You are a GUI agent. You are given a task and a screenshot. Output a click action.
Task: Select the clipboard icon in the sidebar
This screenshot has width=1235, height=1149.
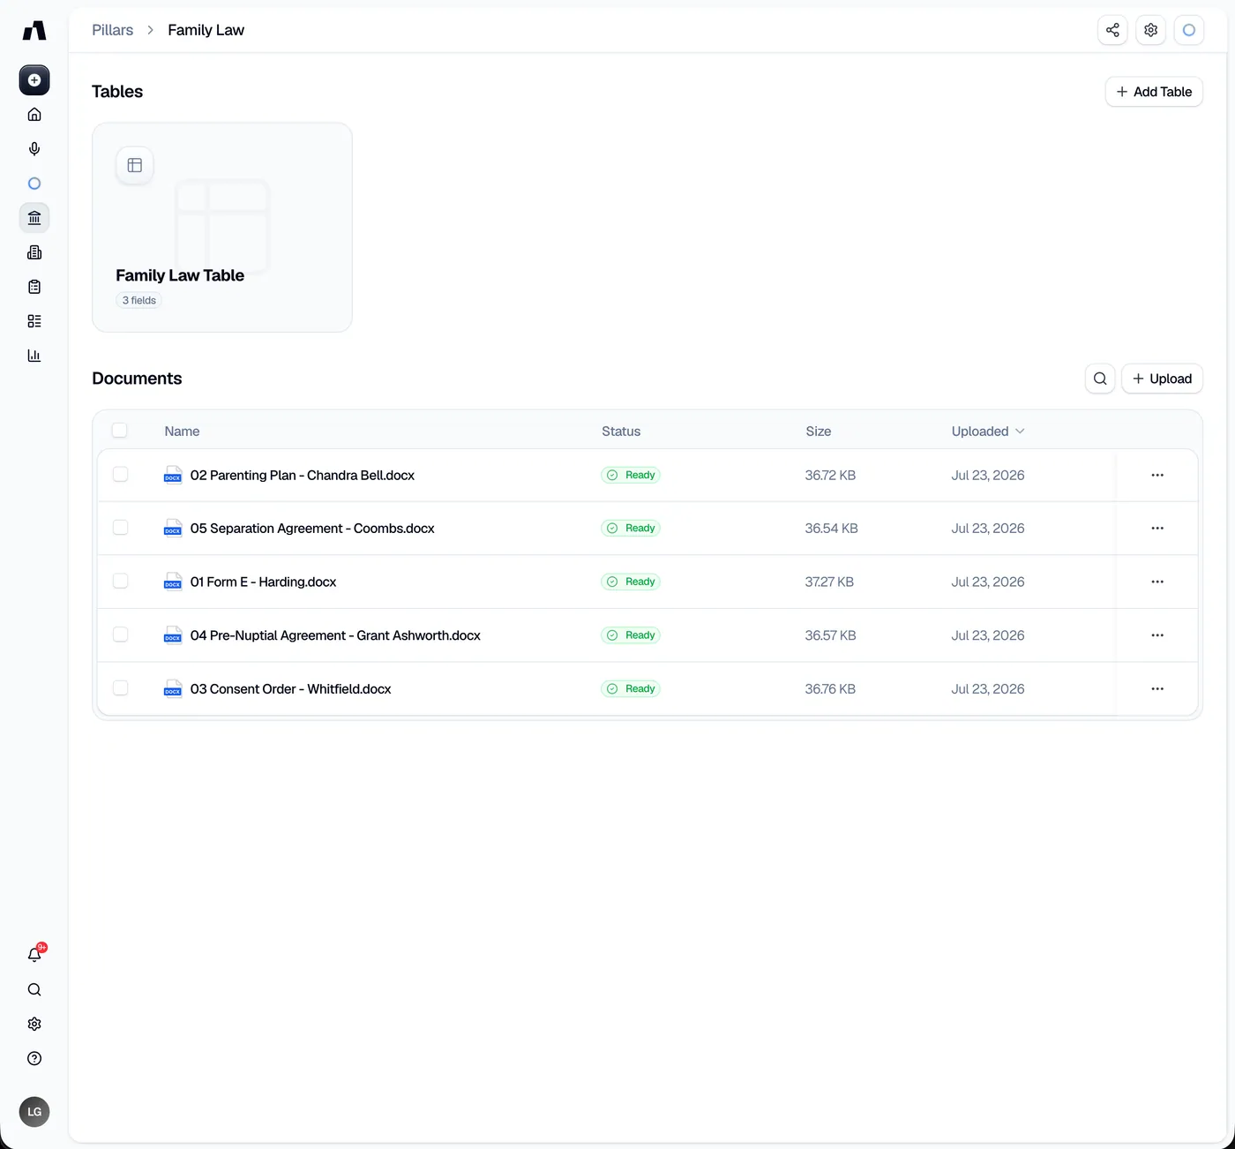(34, 287)
